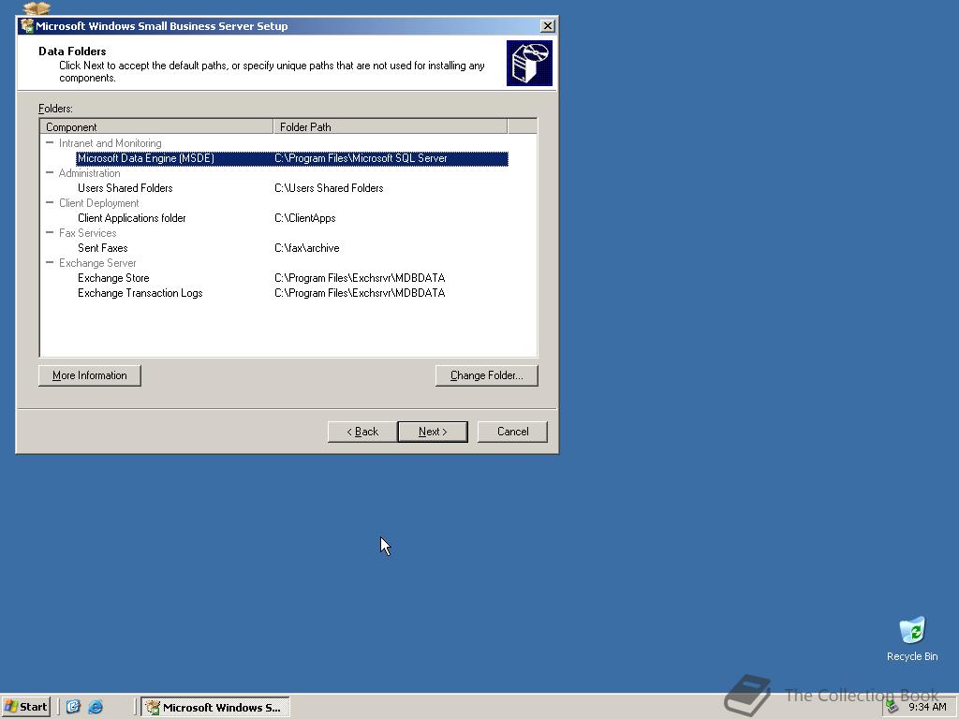Click the C:\ClientApps folder path
This screenshot has width=959, height=719.
(x=305, y=218)
